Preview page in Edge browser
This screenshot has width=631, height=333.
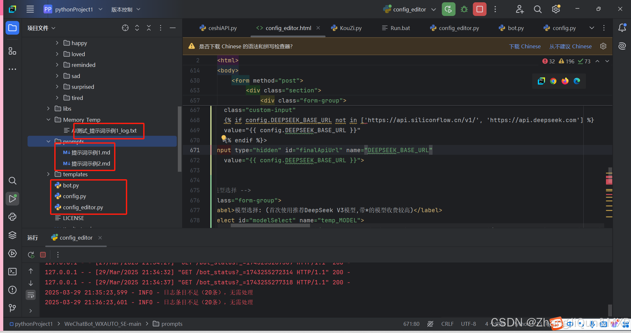tap(577, 81)
